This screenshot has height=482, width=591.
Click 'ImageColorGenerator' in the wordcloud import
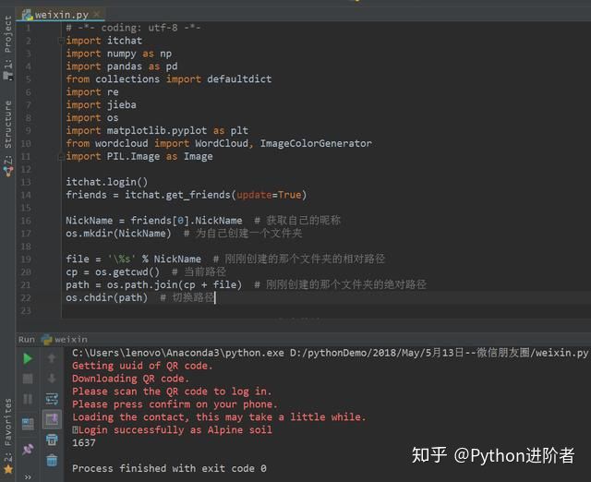coord(316,143)
